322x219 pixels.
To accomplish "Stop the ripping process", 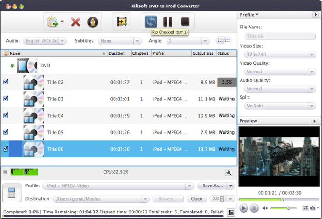I will coord(185,22).
